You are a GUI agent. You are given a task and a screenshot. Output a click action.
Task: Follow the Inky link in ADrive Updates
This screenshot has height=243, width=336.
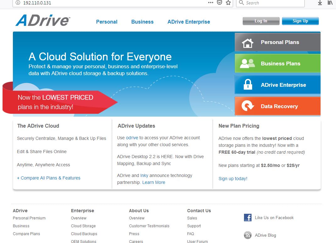click(x=144, y=175)
